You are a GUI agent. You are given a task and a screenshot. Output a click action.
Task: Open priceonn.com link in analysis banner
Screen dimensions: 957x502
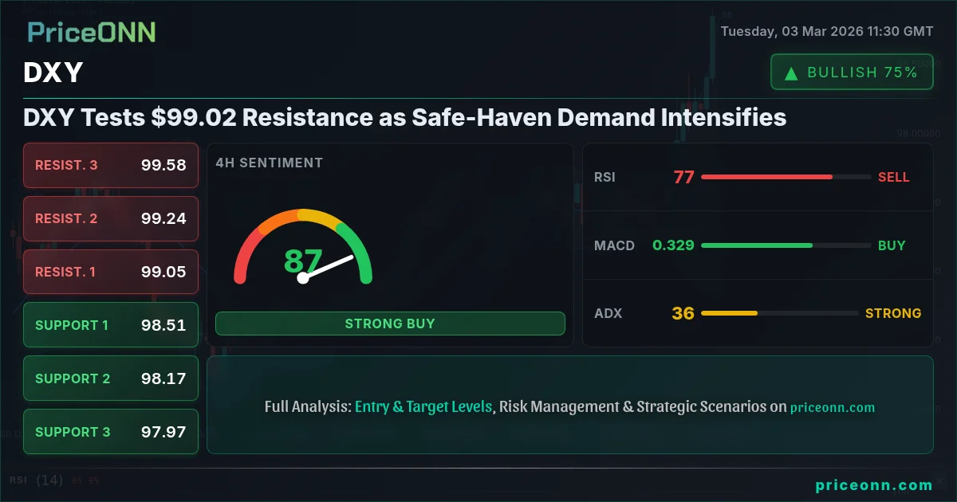[x=833, y=407]
